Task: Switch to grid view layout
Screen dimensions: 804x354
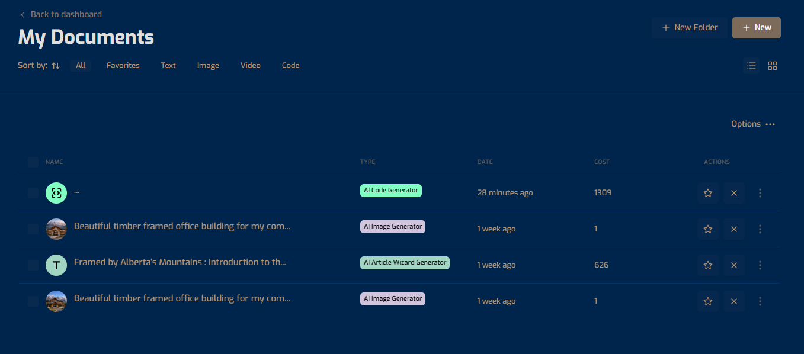Action: click(772, 66)
